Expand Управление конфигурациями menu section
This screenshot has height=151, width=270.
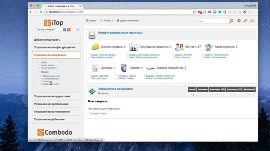click(x=56, y=47)
